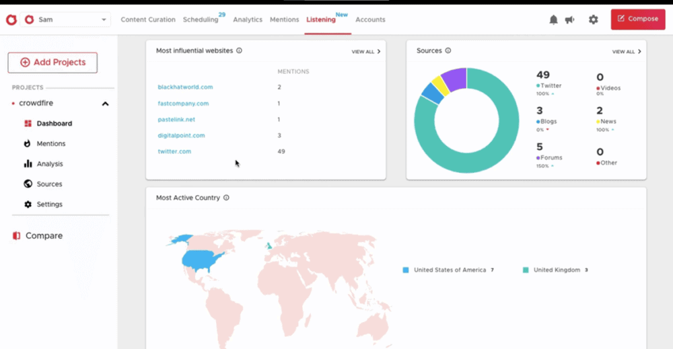Go to the Mentions top tab
The image size is (673, 349).
[x=284, y=20]
